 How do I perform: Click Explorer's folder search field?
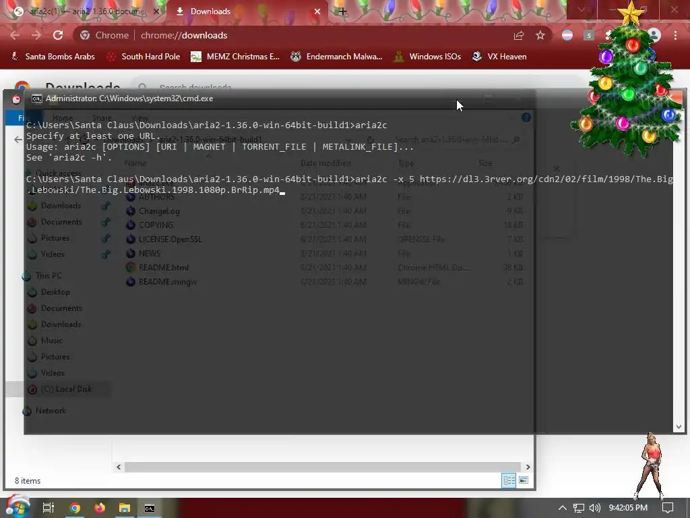458,140
